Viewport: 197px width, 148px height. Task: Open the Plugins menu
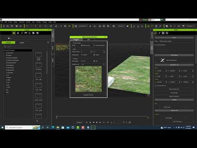point(45,22)
